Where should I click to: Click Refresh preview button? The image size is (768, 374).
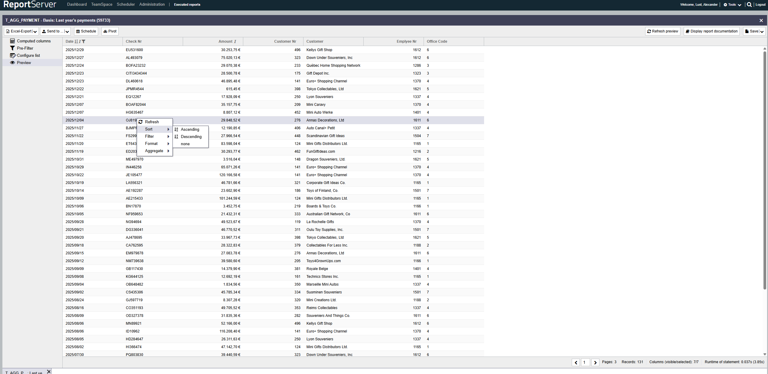tap(663, 31)
